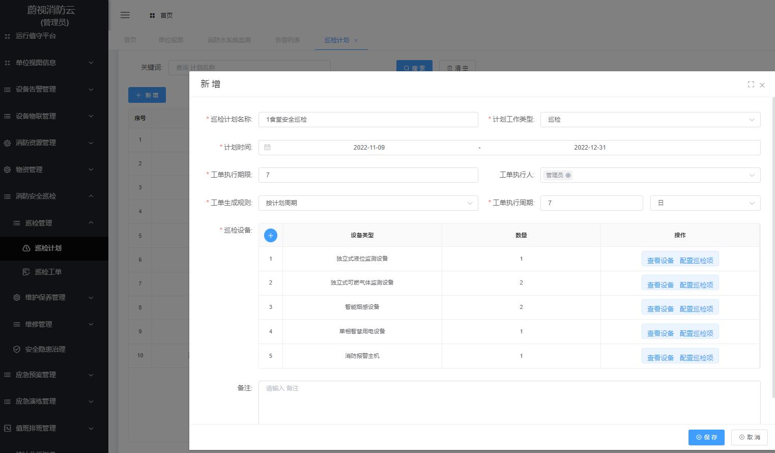Click 查看设备 for 消防报警主机
The image size is (775, 453).
pos(660,358)
